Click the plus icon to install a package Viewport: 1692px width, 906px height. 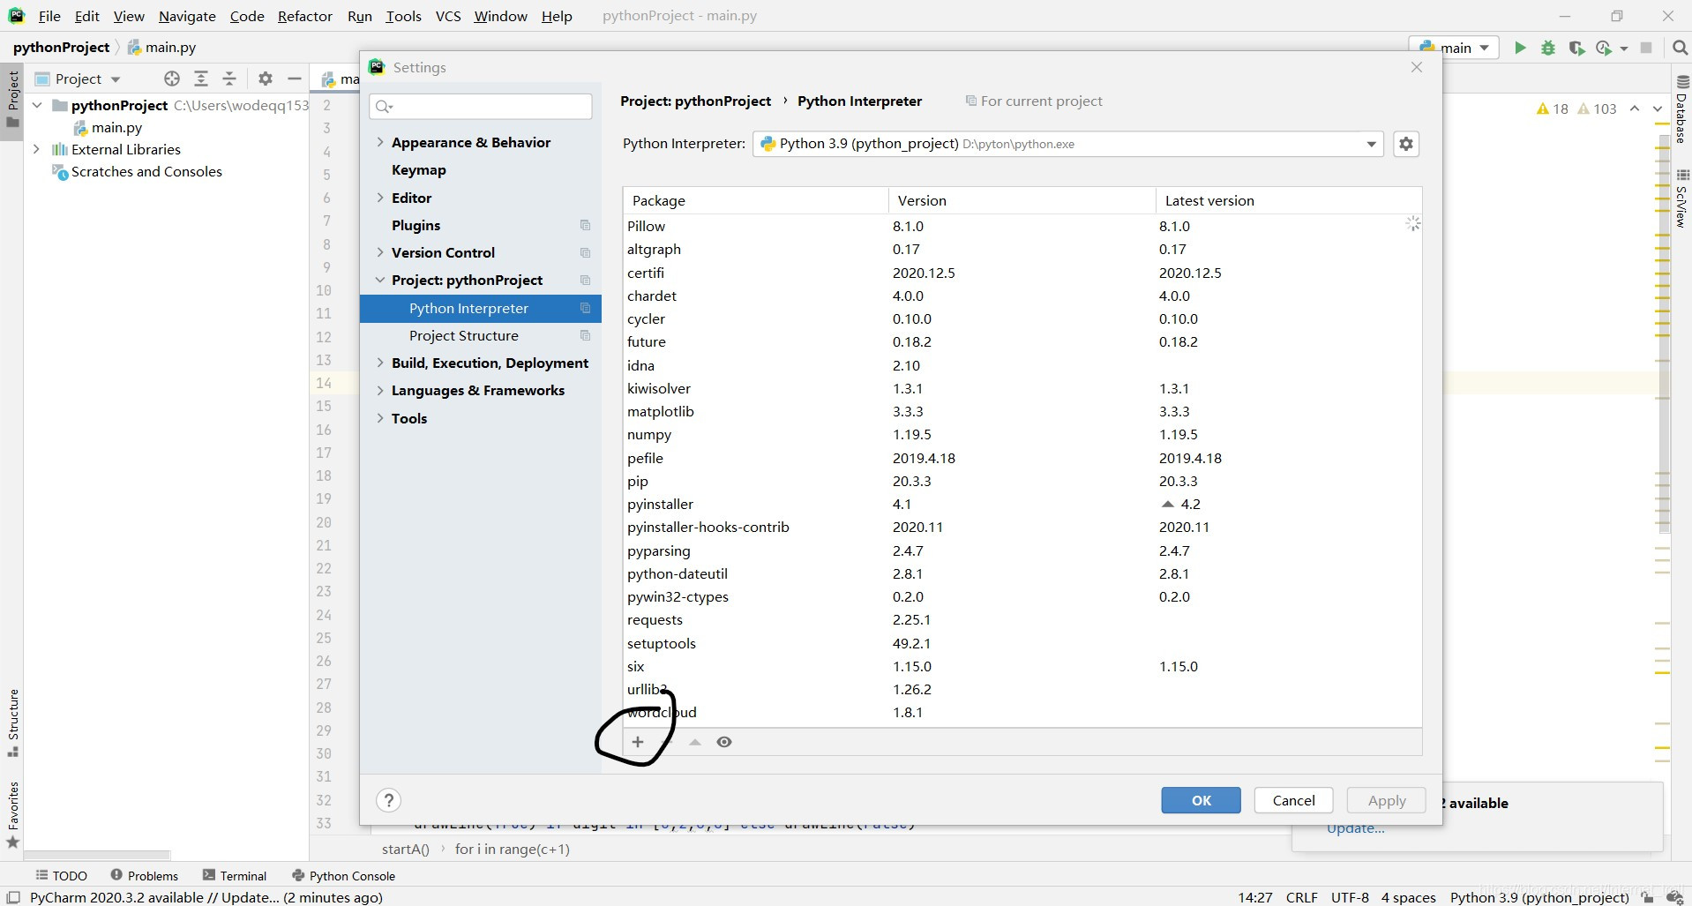click(638, 742)
